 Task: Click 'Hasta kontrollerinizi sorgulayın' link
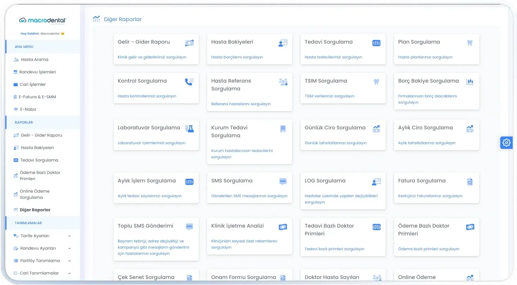tap(147, 96)
